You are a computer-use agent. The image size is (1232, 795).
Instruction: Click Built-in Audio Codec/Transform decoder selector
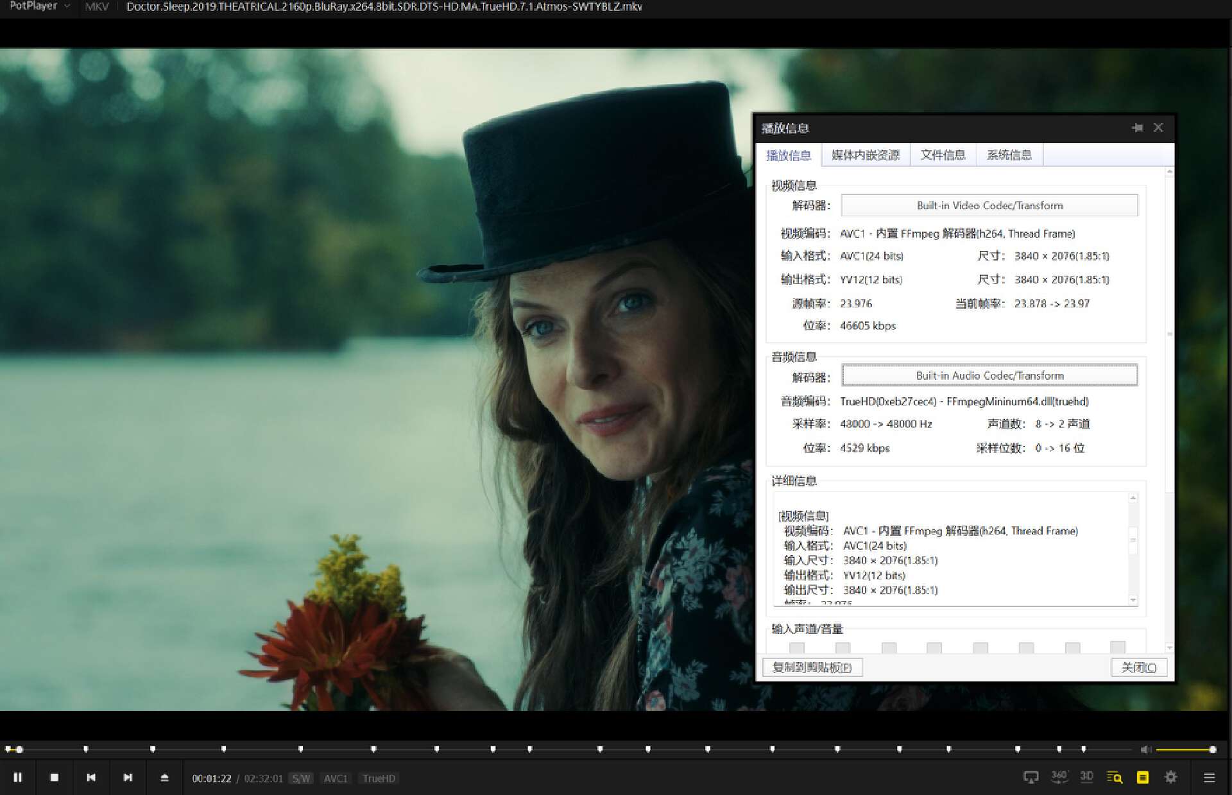pos(989,375)
